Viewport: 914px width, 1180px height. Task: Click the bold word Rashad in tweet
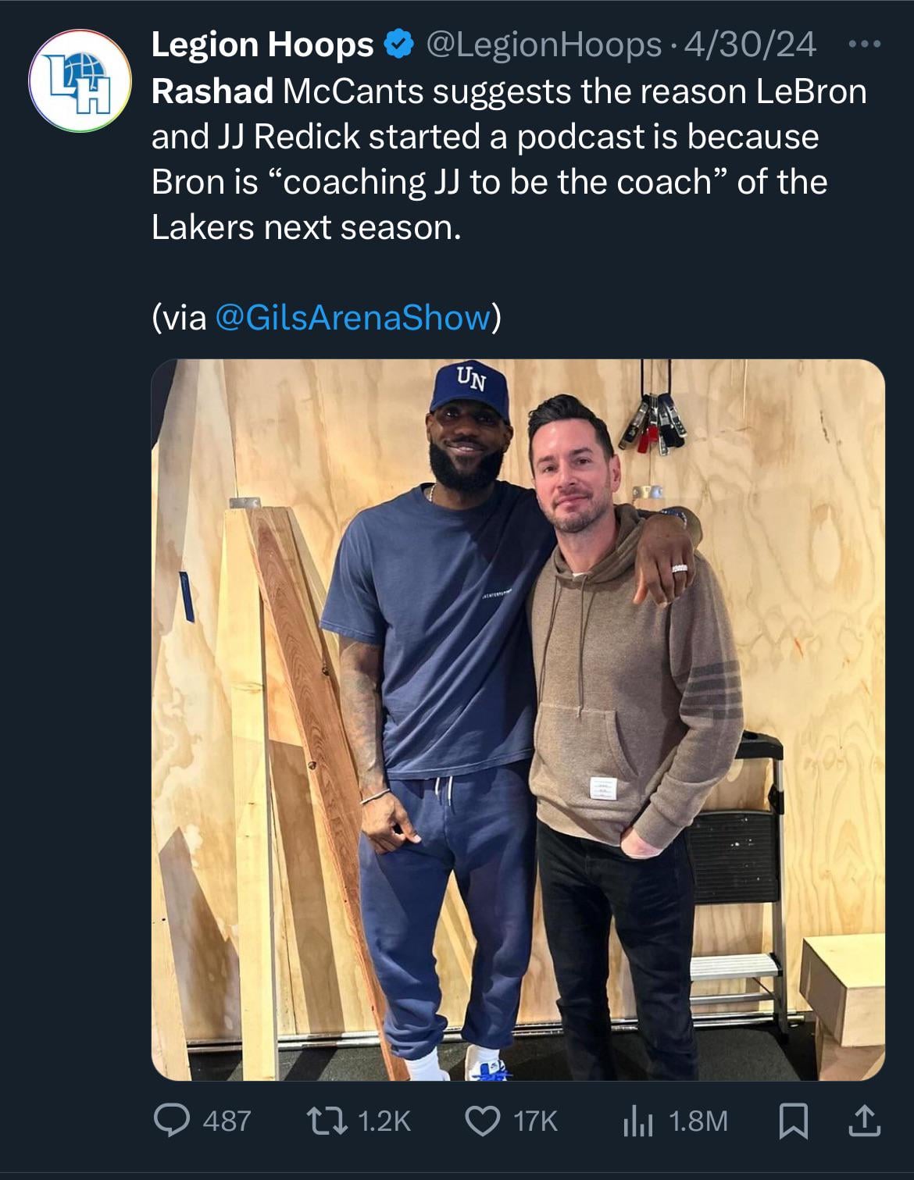pos(212,91)
